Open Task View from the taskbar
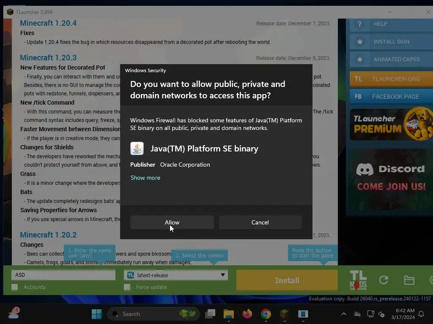433x324 pixels. [x=210, y=314]
